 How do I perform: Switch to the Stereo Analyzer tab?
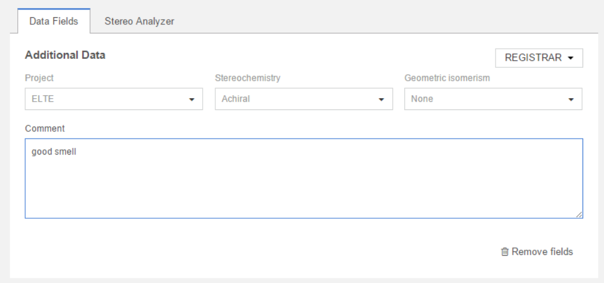139,21
